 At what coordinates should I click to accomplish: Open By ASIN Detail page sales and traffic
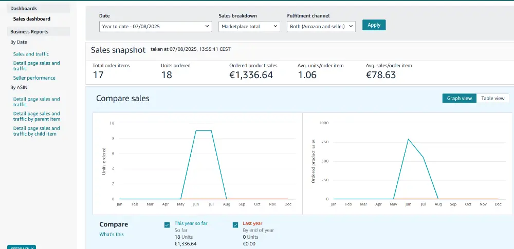coord(36,102)
